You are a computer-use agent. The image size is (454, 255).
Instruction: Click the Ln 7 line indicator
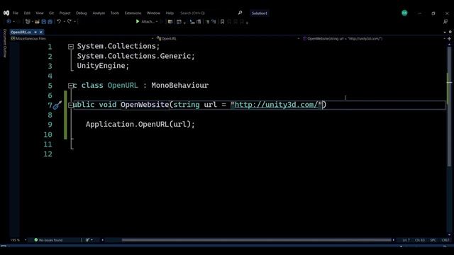point(406,240)
